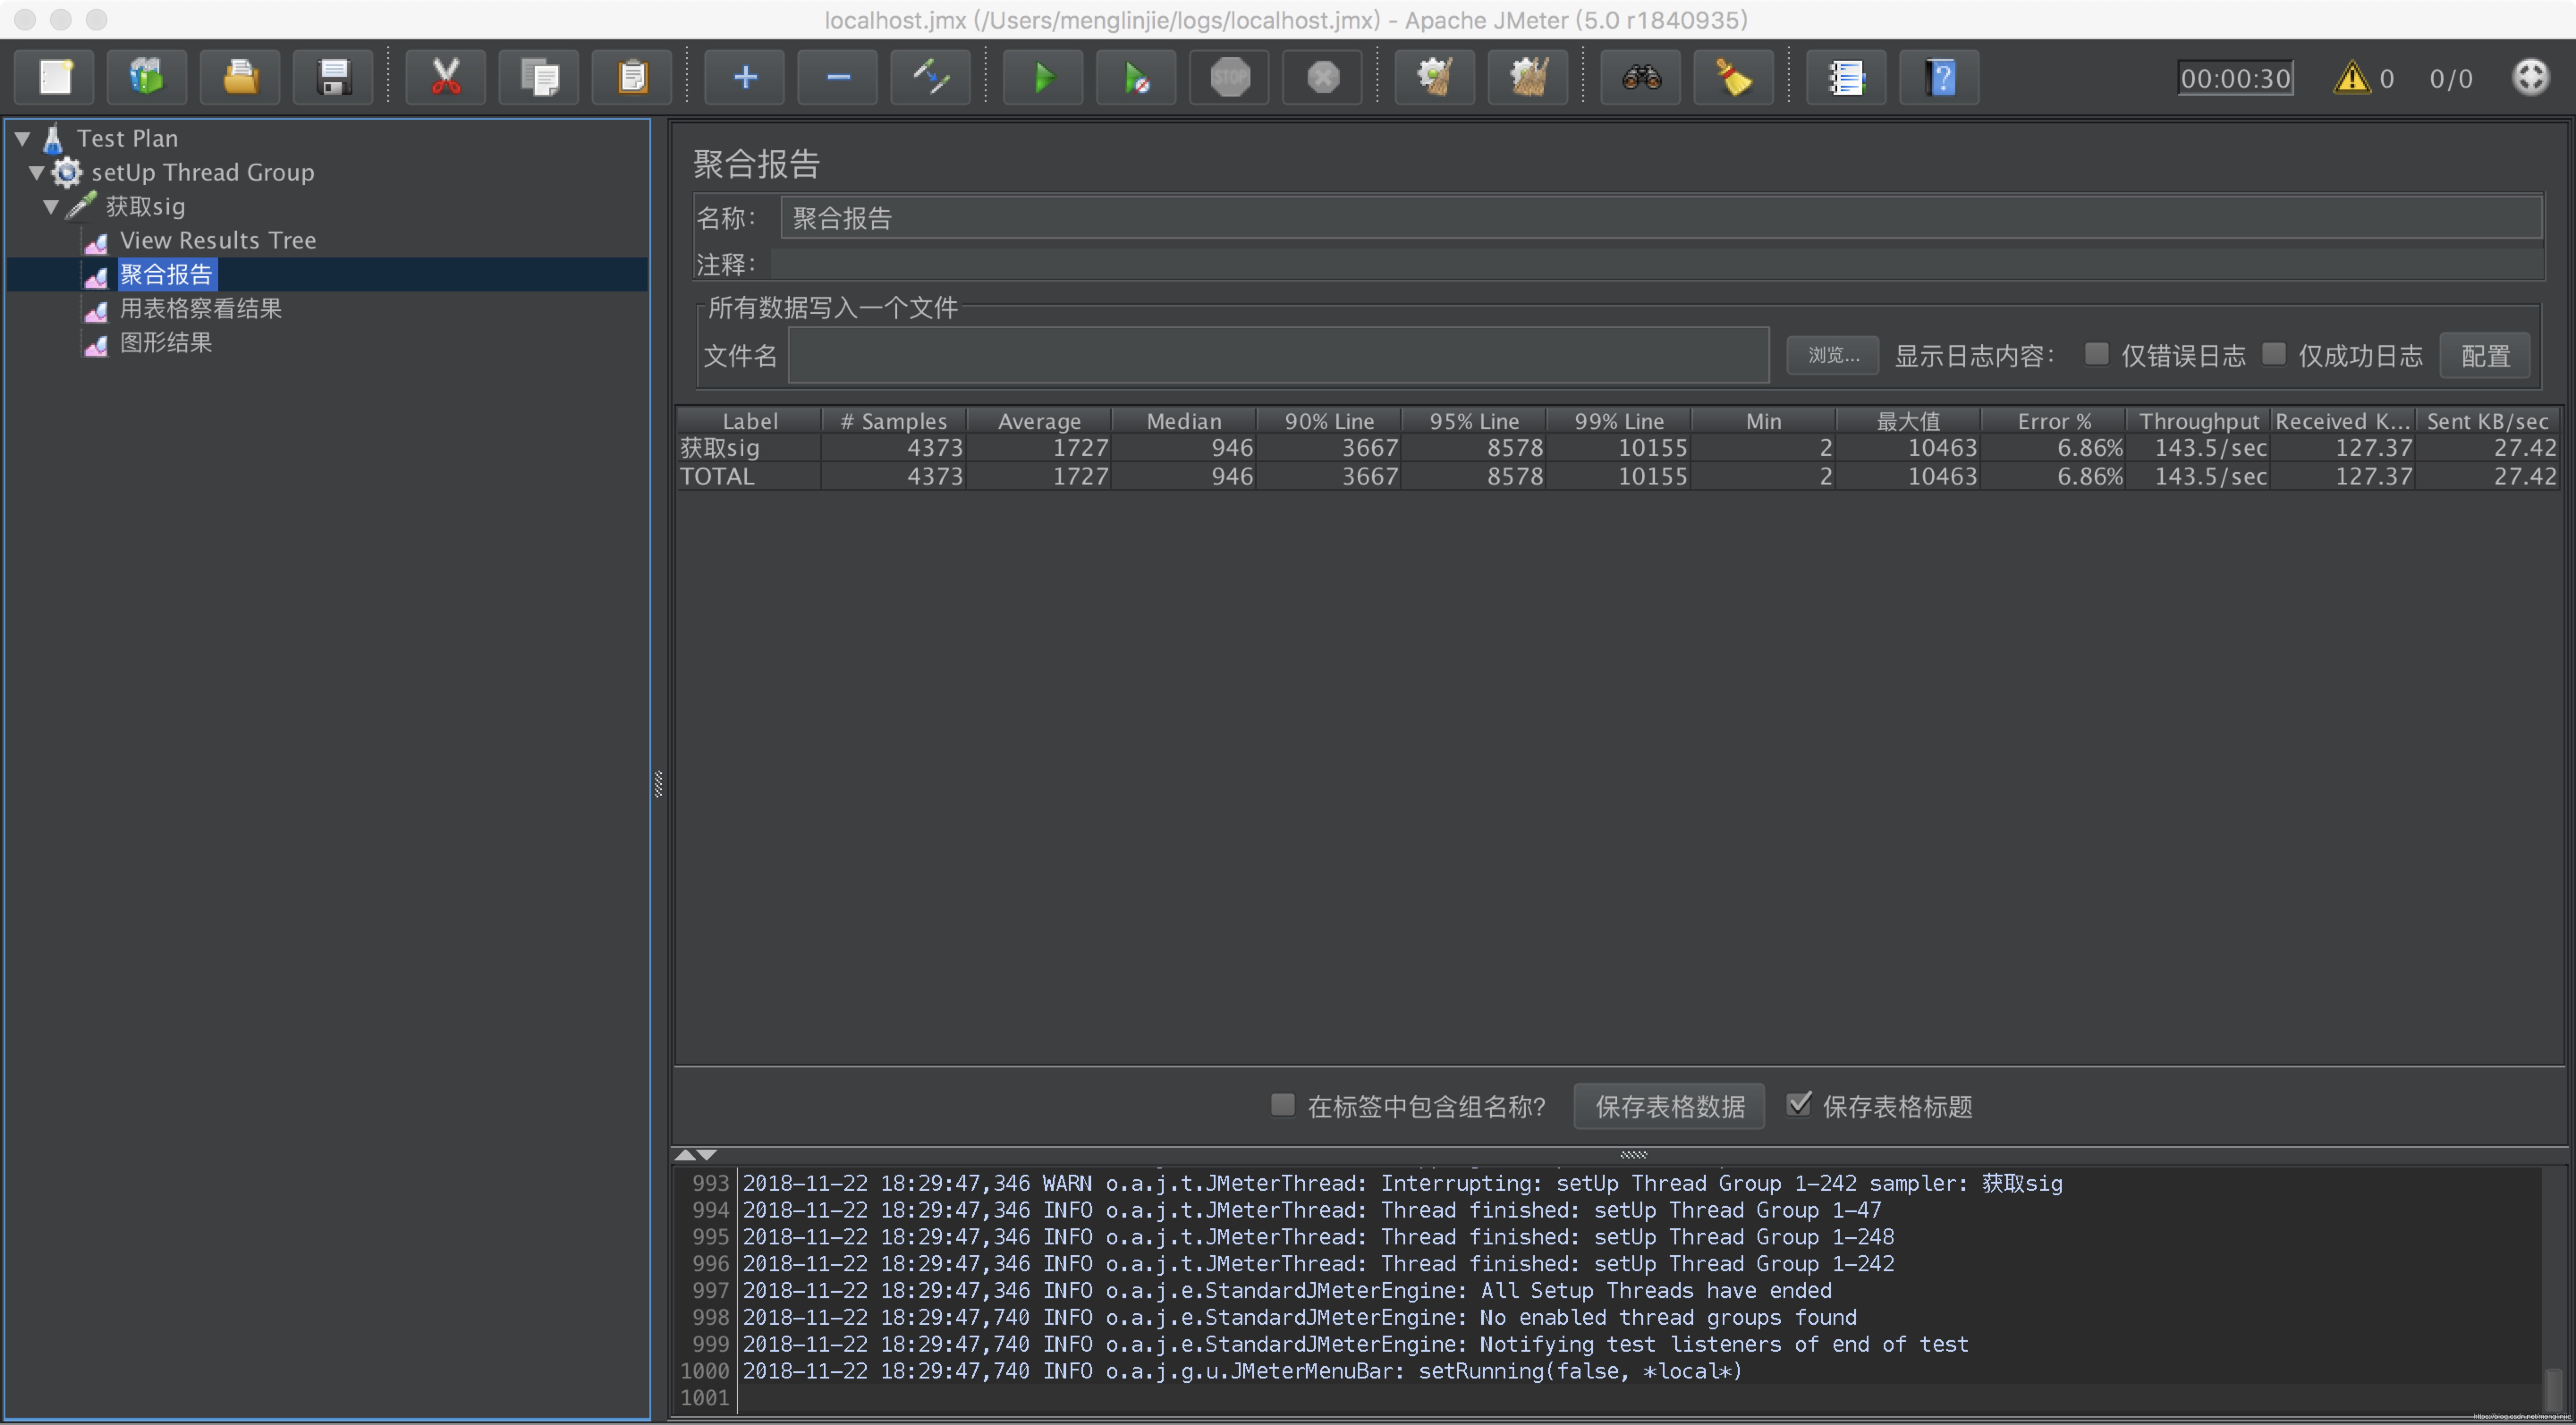Open Search with binoculars icon
Image resolution: width=2576 pixels, height=1425 pixels.
pyautogui.click(x=1641, y=77)
